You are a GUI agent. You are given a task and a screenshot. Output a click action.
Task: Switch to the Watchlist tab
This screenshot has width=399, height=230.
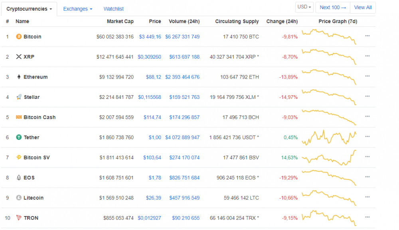pos(113,9)
